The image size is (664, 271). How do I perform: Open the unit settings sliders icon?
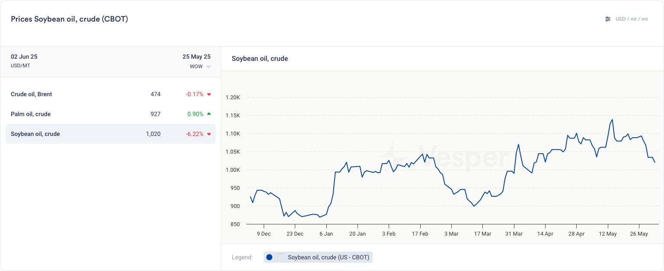[608, 19]
